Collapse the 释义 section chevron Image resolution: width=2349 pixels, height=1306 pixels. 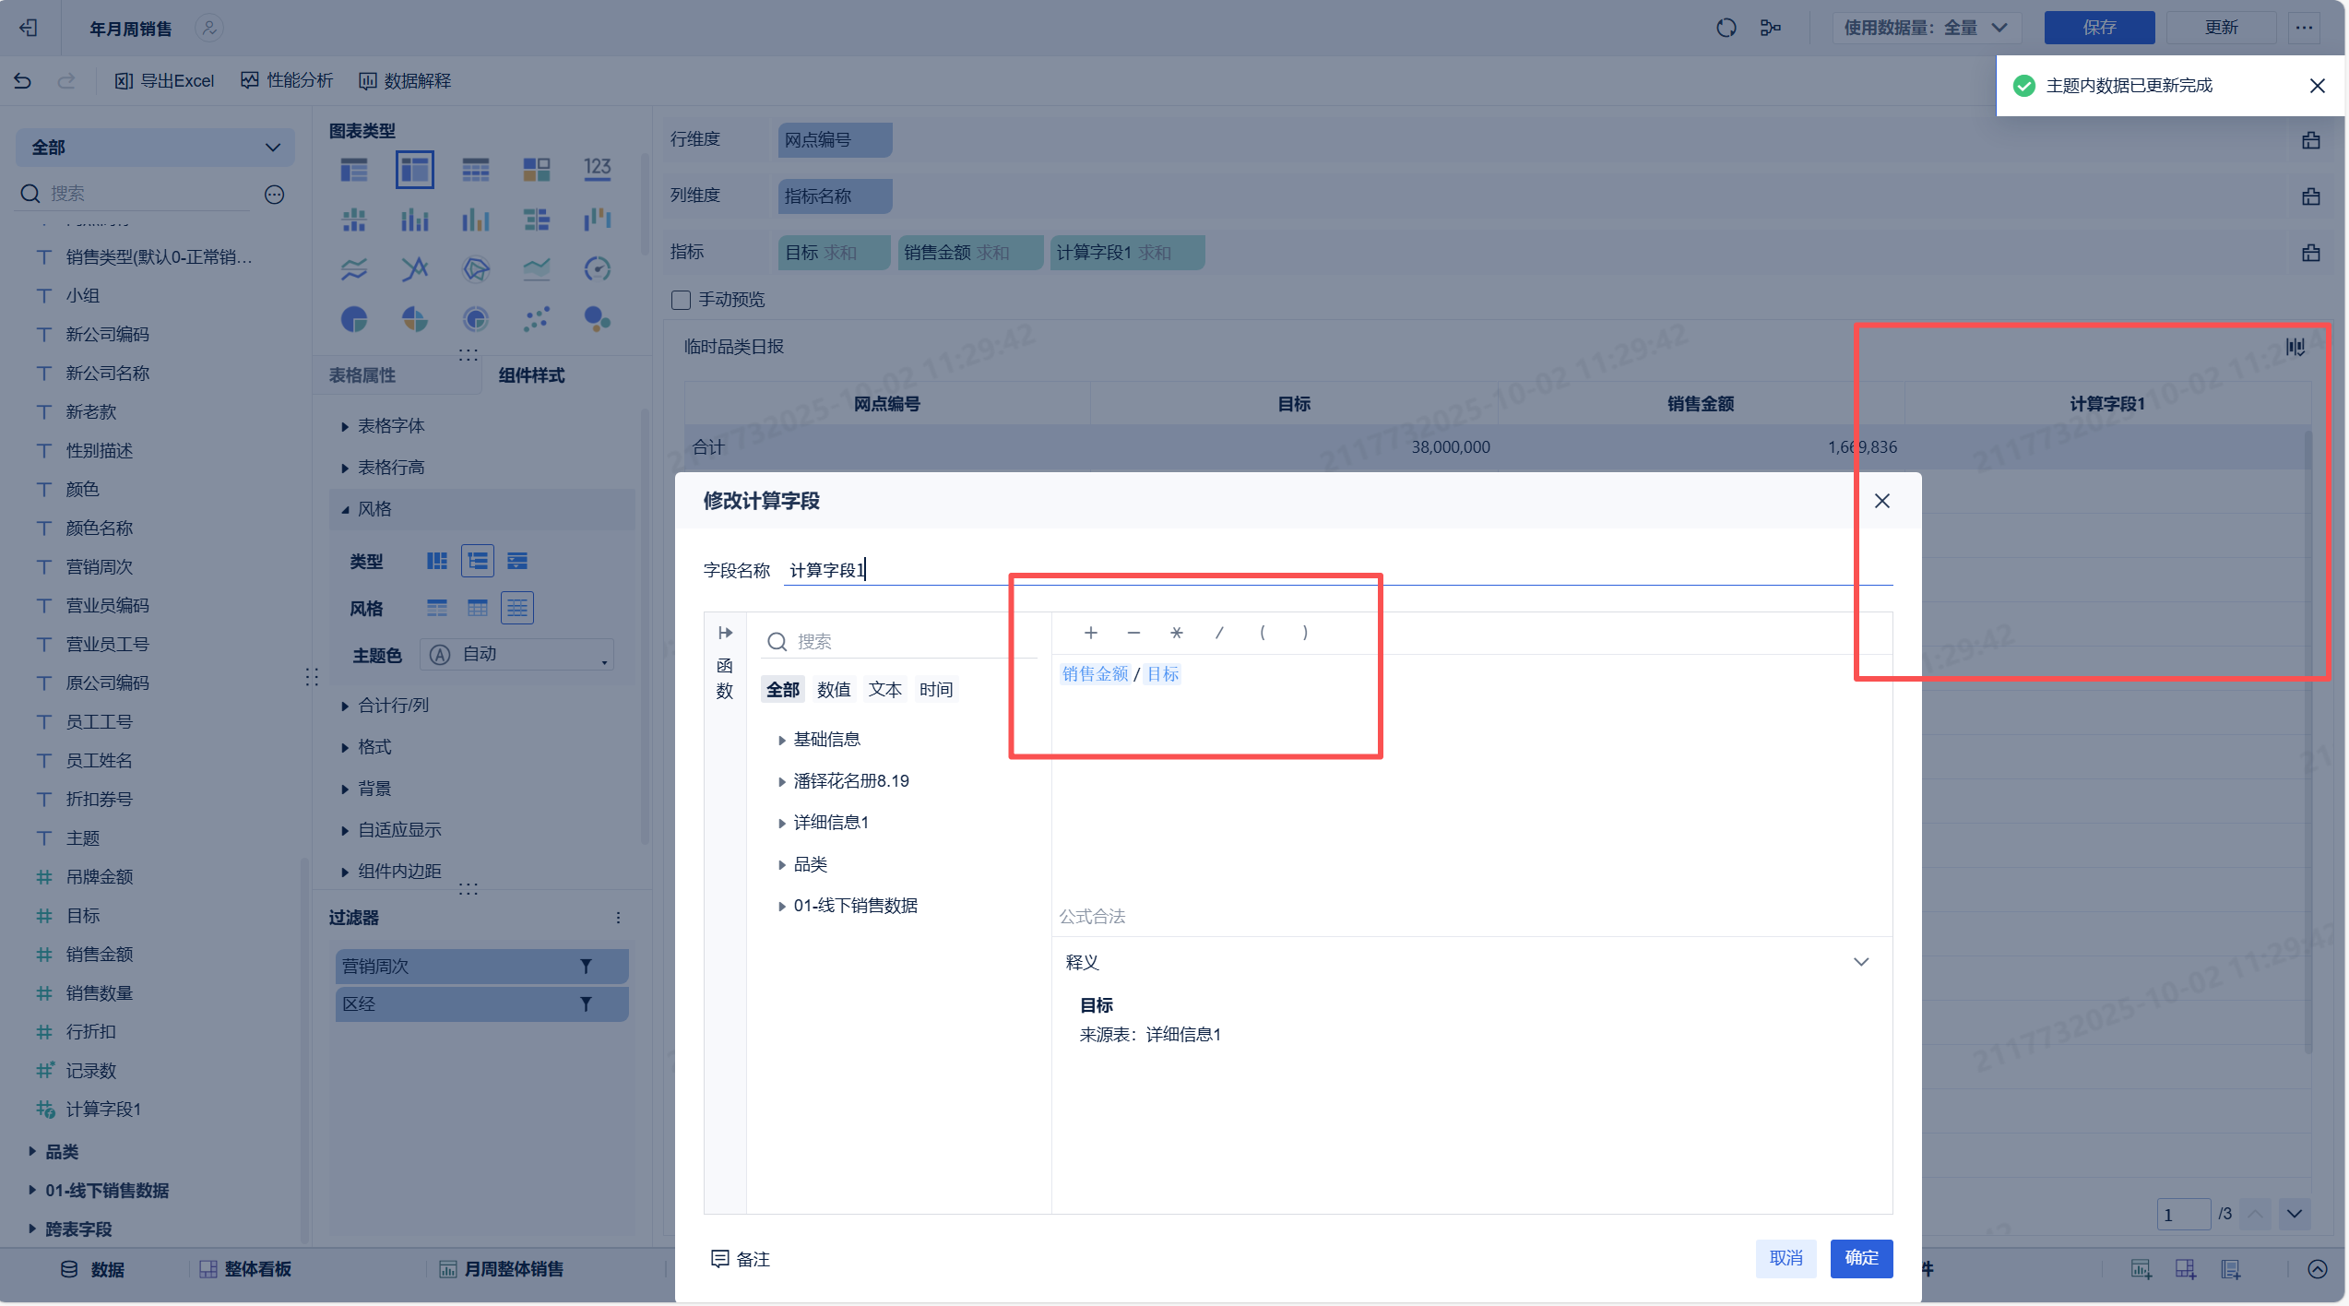click(x=1861, y=962)
